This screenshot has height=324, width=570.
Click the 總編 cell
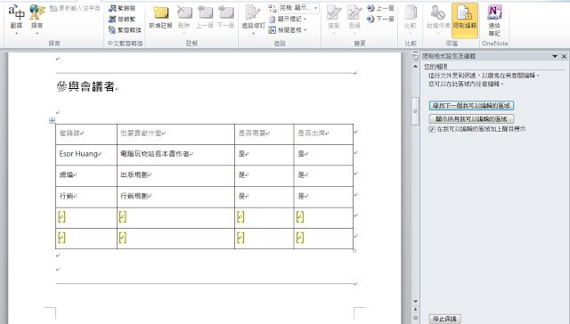pos(86,175)
